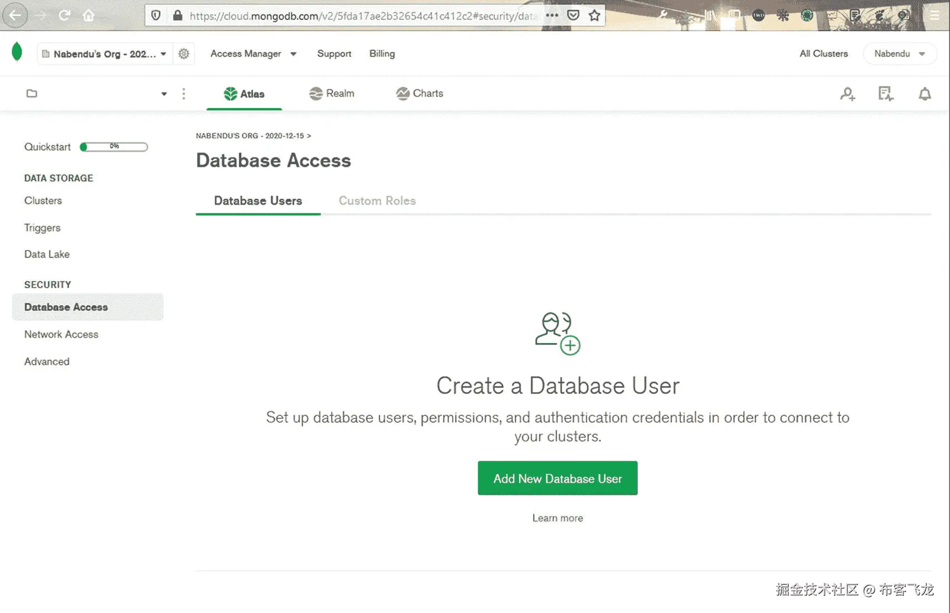The image size is (950, 613).
Task: Click the Quickstart sidebar link
Action: point(47,147)
